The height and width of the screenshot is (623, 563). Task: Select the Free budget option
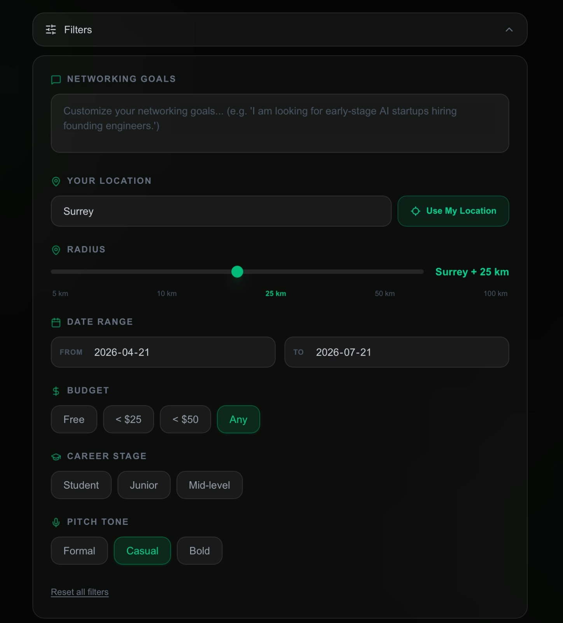(x=74, y=419)
